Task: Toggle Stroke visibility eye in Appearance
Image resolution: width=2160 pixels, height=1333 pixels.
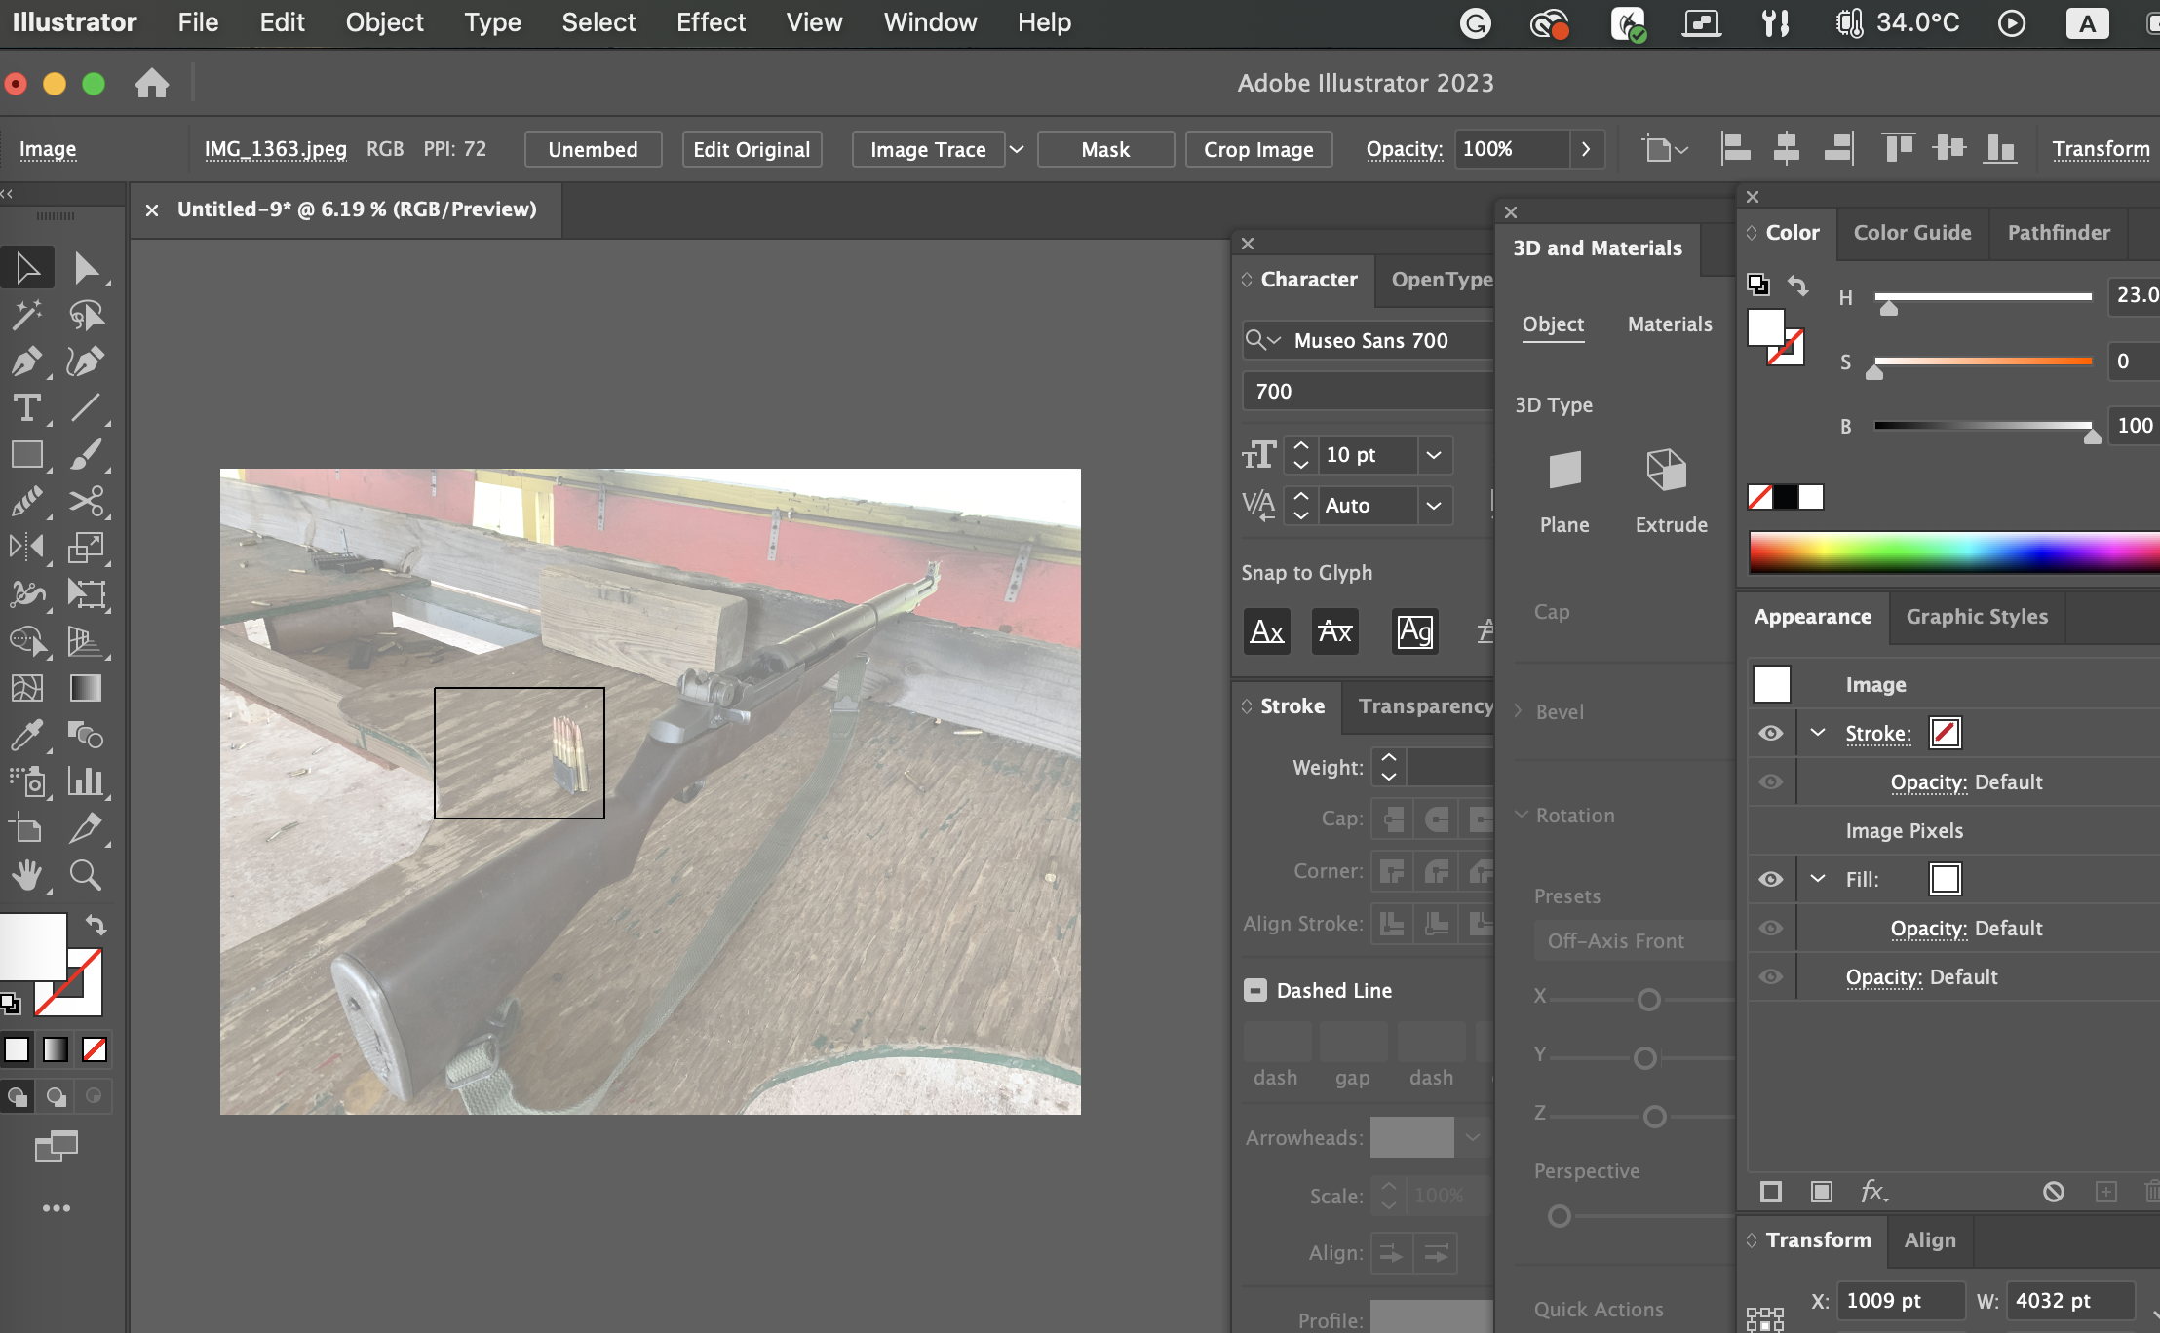Action: [x=1771, y=733]
